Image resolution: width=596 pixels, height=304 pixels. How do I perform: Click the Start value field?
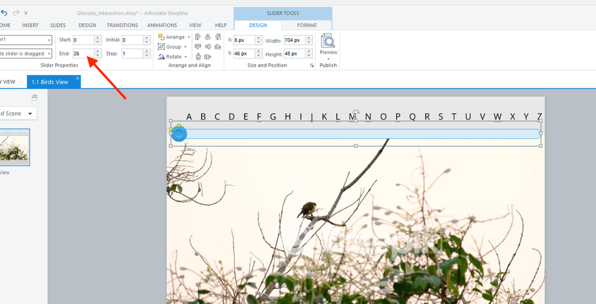click(84, 40)
